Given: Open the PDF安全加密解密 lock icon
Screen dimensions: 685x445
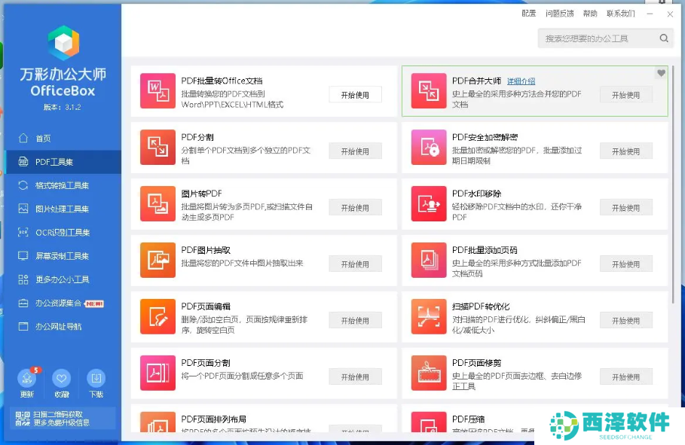Looking at the screenshot, I should (429, 147).
